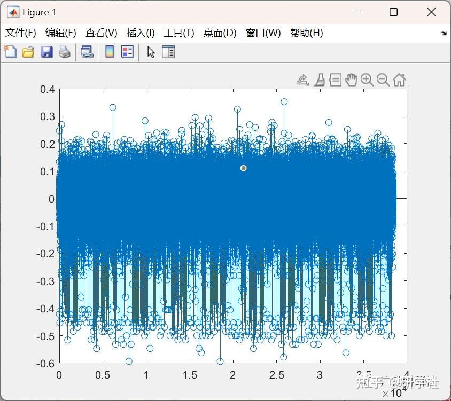Viewport: 451px width, 401px height.
Task: Save the current figure
Action: pos(46,52)
